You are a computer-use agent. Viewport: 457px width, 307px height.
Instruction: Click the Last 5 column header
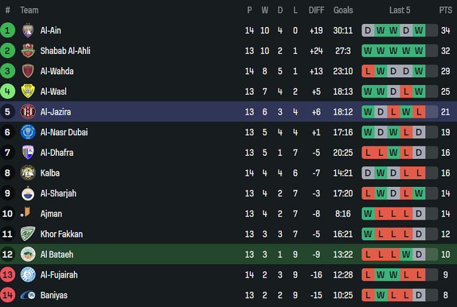[400, 10]
